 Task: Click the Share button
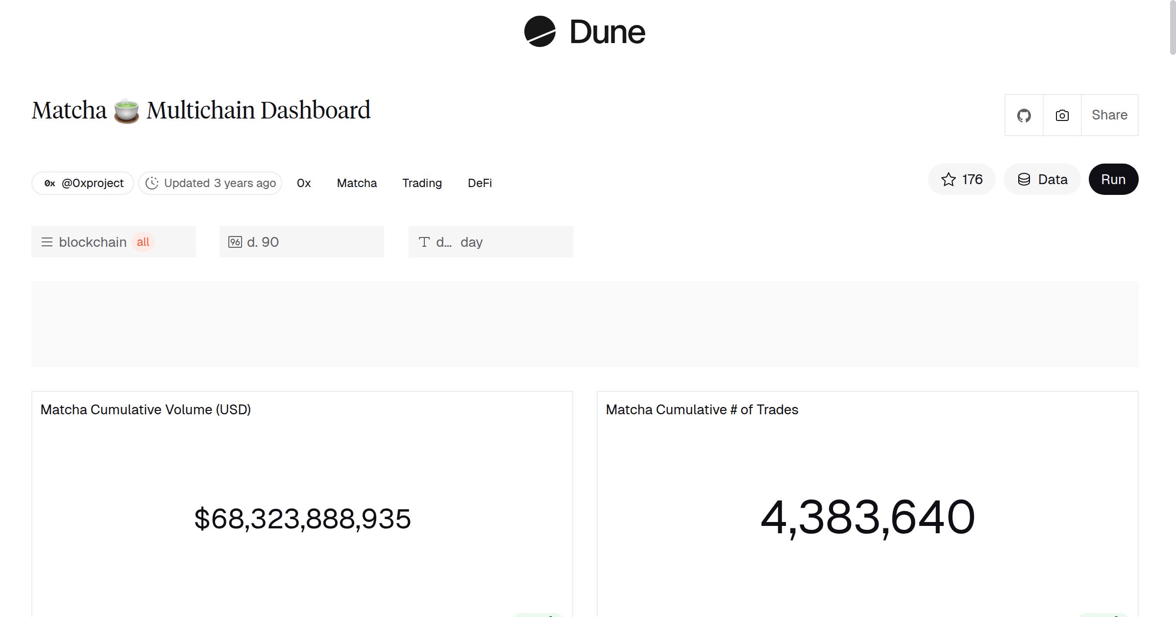tap(1109, 115)
